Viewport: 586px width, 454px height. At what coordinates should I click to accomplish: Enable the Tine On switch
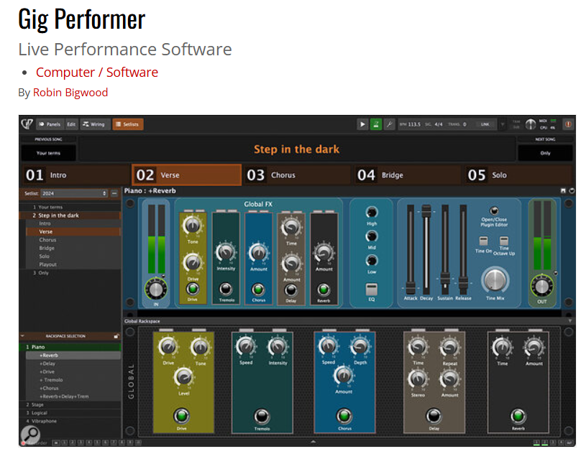tap(483, 241)
